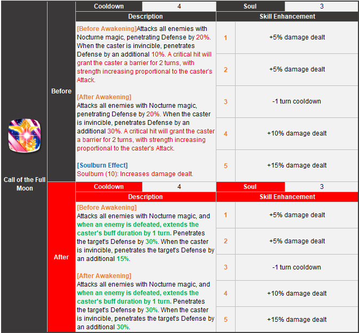Click After section's '+15% damage dealt' cell
The height and width of the screenshot is (333, 359).
pyautogui.click(x=297, y=319)
